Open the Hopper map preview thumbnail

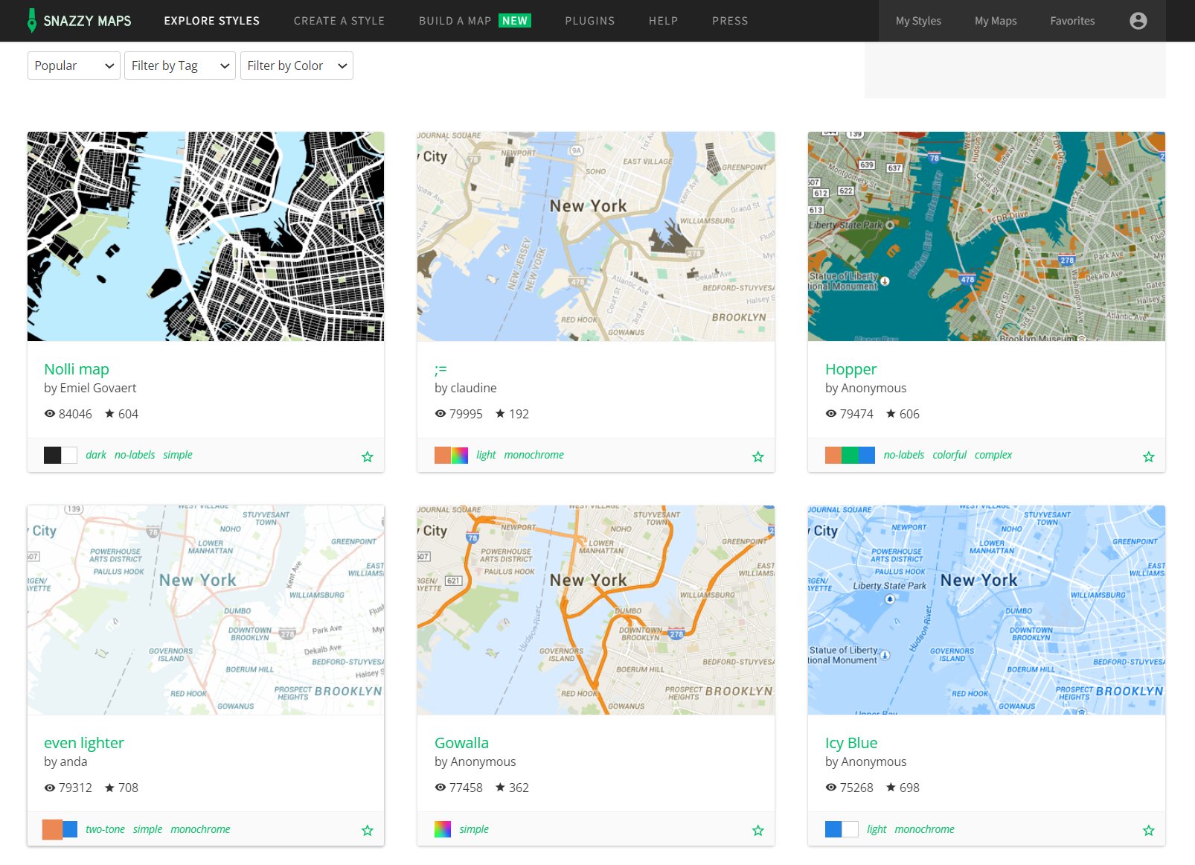[987, 237]
